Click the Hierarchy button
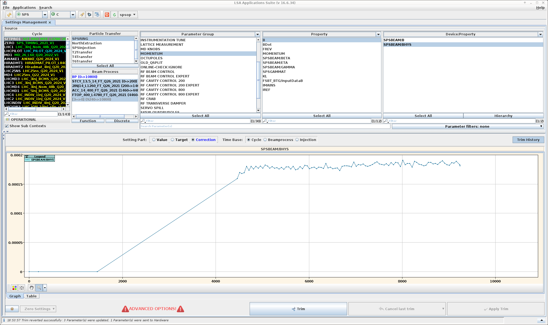The image size is (548, 325). (x=503, y=116)
